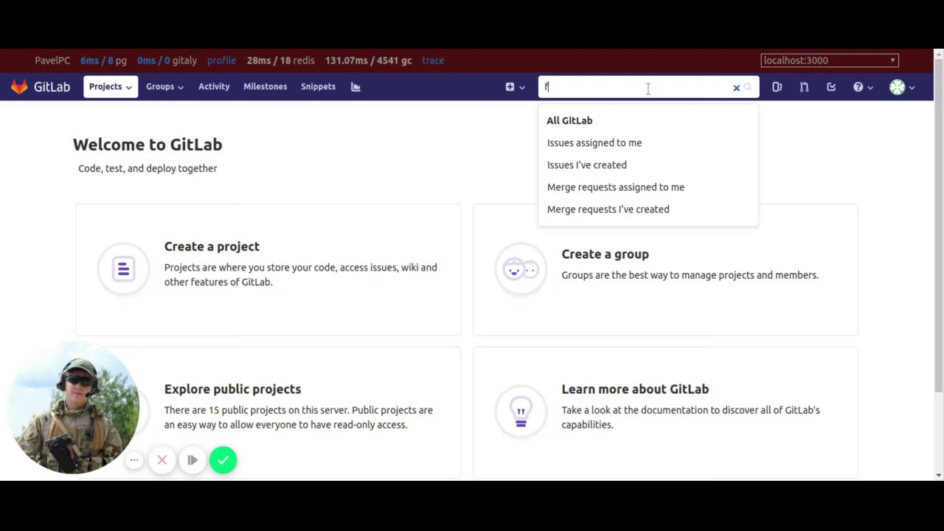Click the trace link in performance bar
This screenshot has height=531, width=944.
[x=433, y=60]
